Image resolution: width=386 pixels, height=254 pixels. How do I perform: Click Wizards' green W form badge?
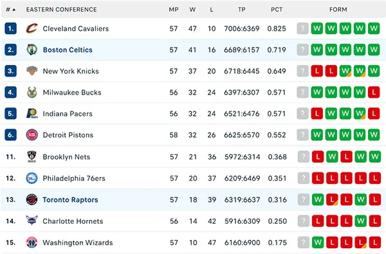[x=318, y=242]
